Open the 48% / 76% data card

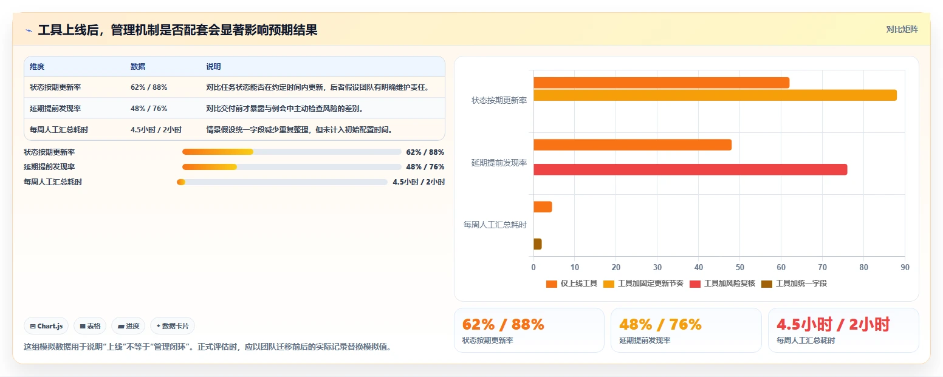click(x=686, y=330)
